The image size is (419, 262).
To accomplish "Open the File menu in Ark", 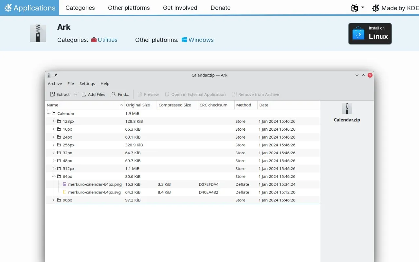I will click(x=71, y=84).
